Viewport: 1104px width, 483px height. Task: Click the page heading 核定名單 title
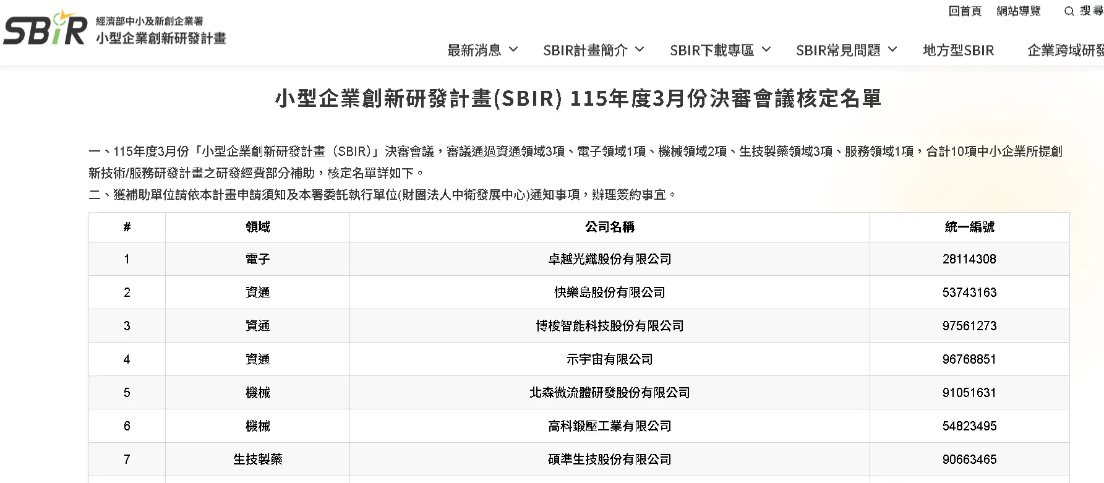pos(578,98)
